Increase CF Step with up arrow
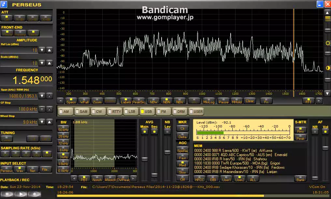The height and width of the screenshot is (199, 331). [x=50, y=109]
